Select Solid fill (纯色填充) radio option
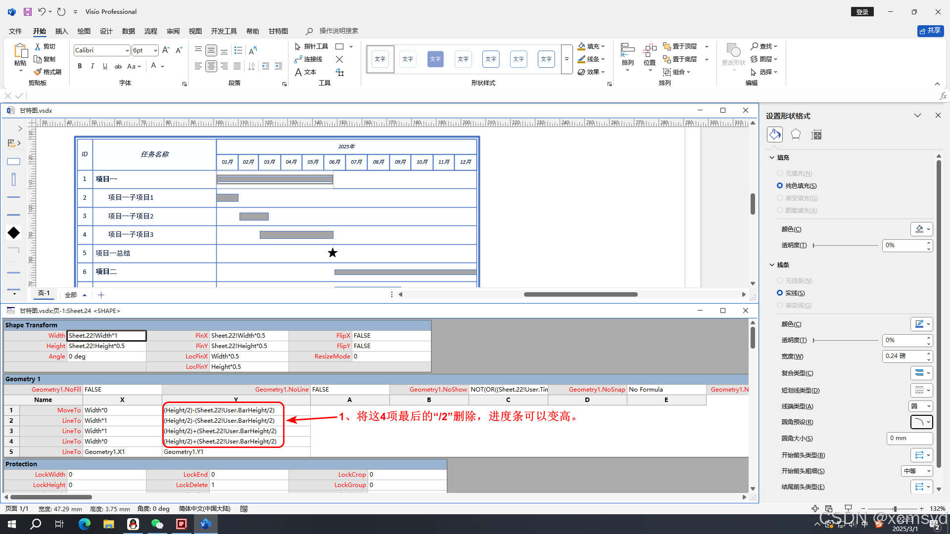The height and width of the screenshot is (534, 950). coord(780,185)
